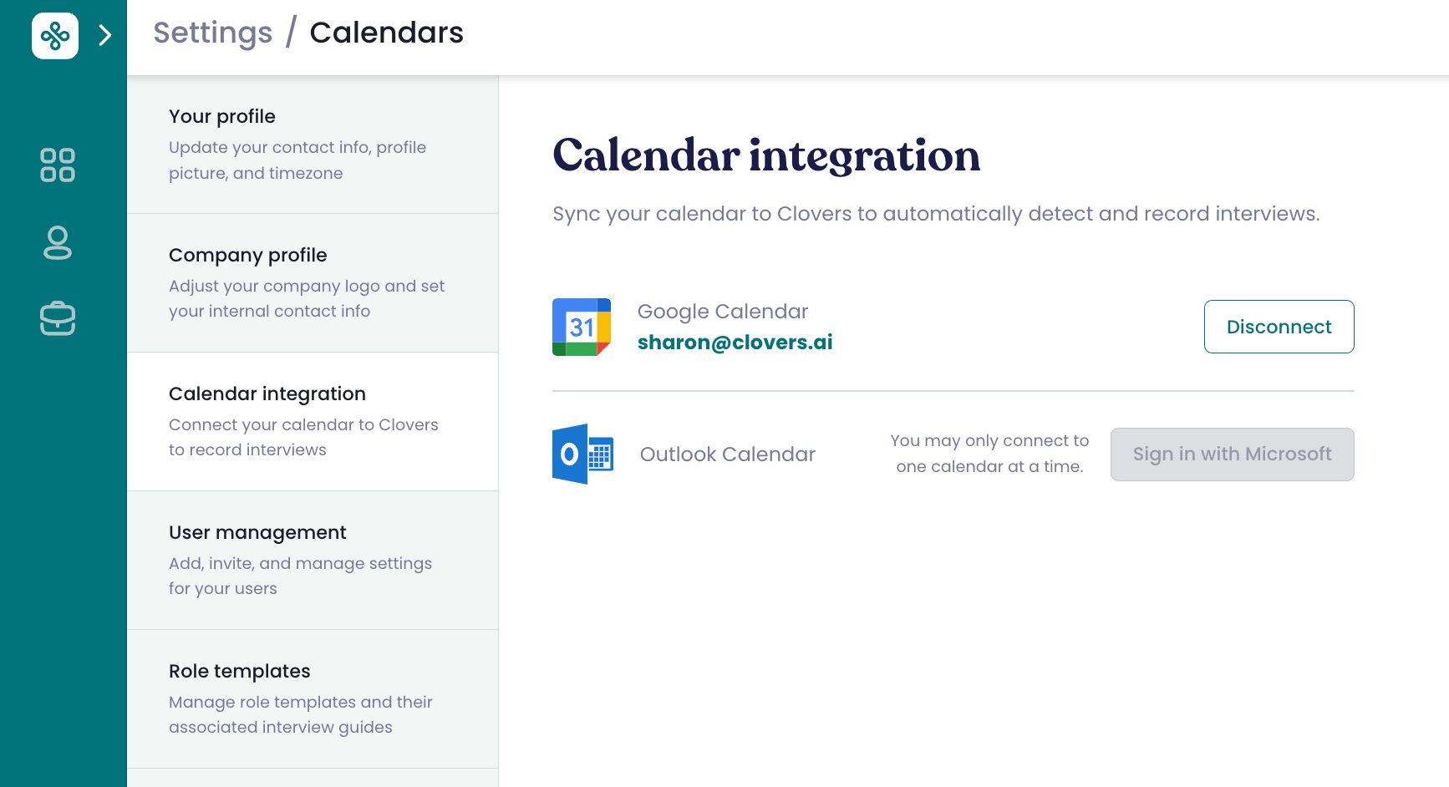Click the Calendars breadcrumb title

point(386,33)
